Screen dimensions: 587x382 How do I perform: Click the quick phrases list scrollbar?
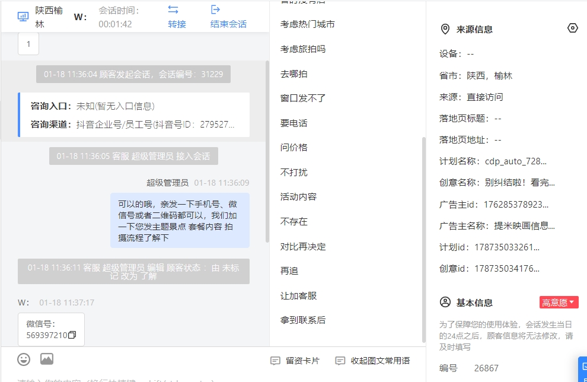point(424,240)
